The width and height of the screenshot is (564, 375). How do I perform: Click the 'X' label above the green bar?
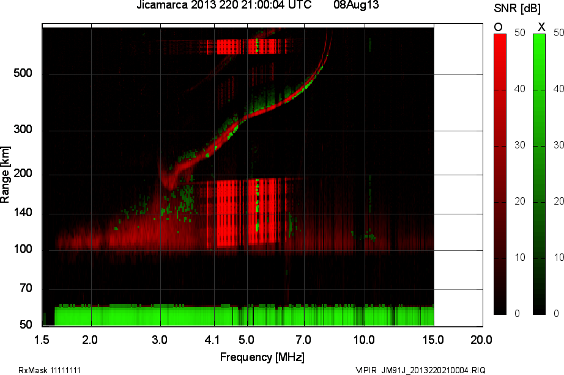pos(541,27)
